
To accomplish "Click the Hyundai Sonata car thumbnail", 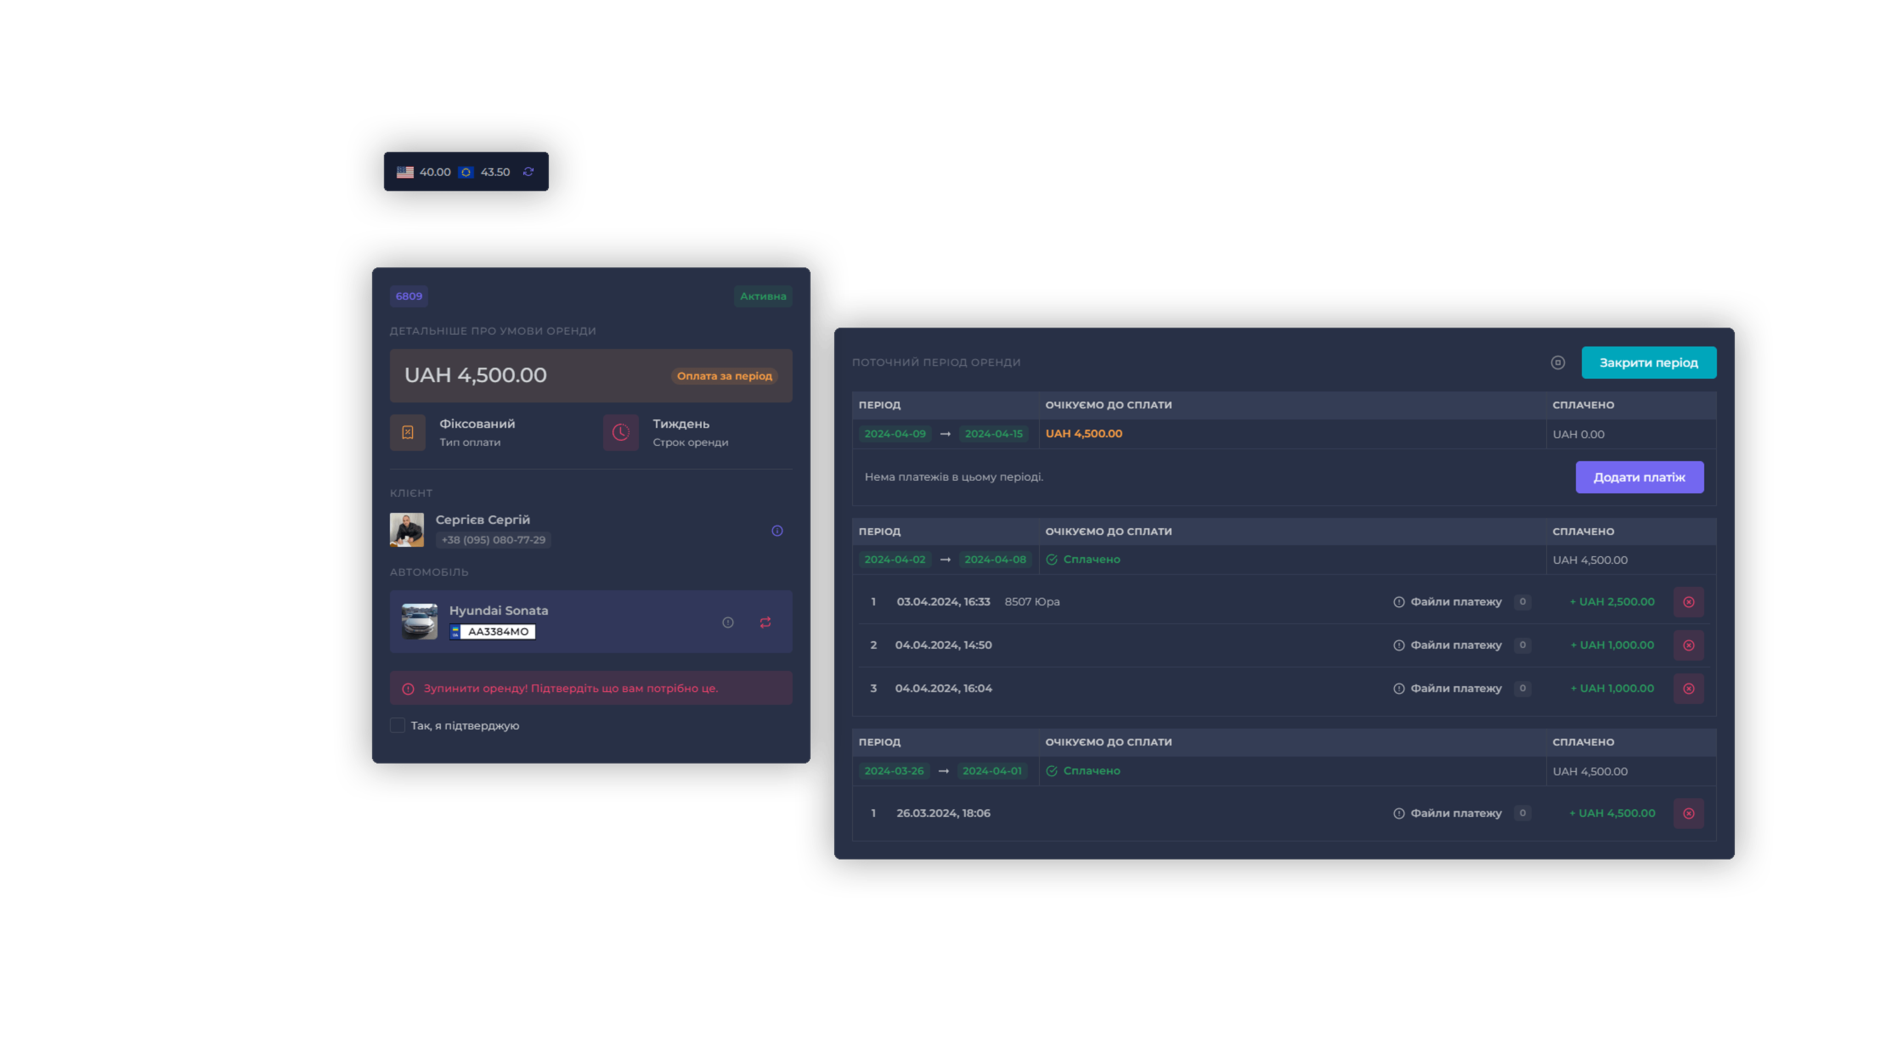I will 420,621.
